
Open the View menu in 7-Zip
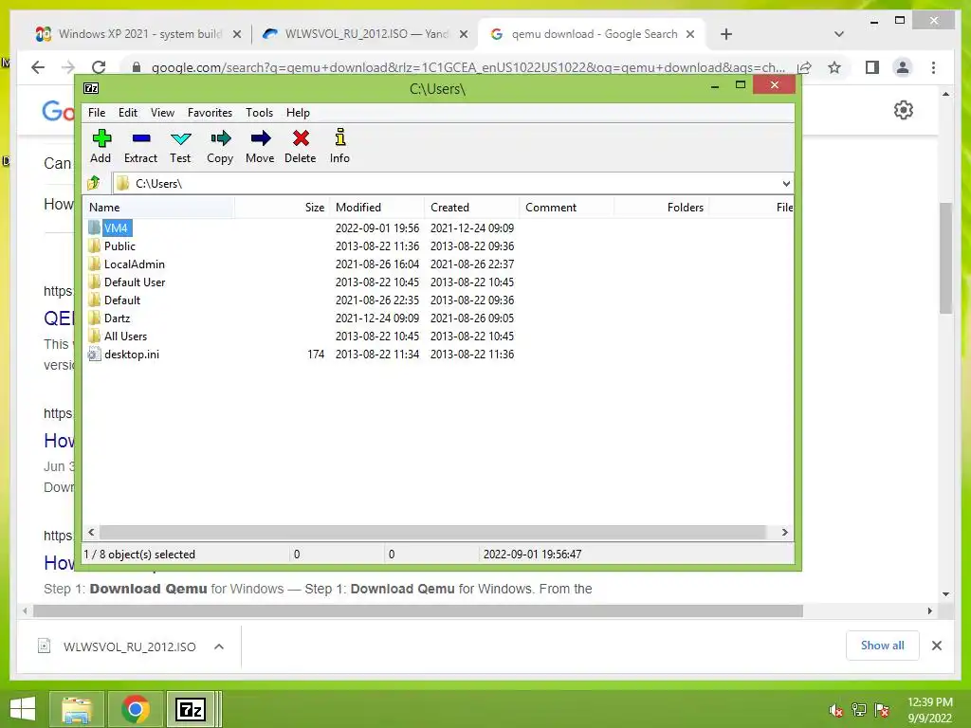(162, 113)
